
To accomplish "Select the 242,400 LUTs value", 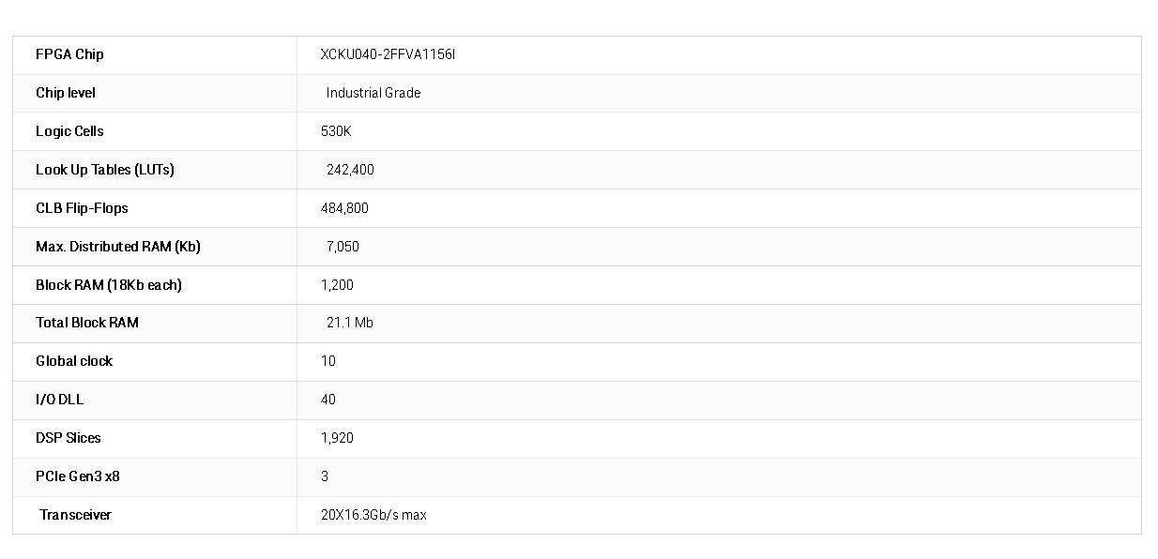I will (350, 170).
